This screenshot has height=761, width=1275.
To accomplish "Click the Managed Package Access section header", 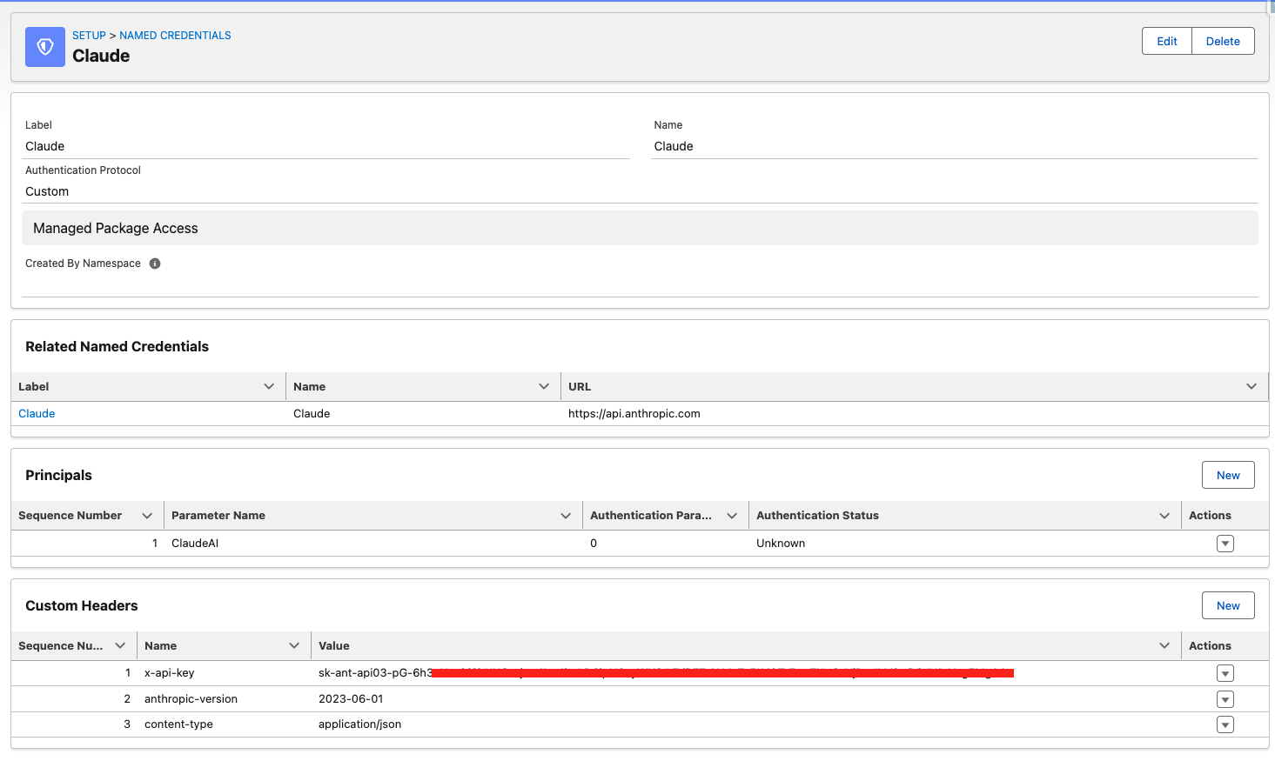I will [x=640, y=228].
